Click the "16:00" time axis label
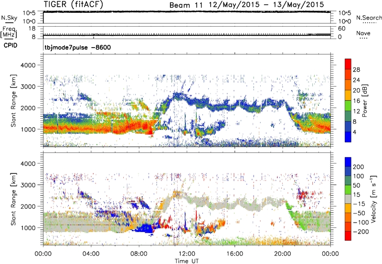 [234, 254]
